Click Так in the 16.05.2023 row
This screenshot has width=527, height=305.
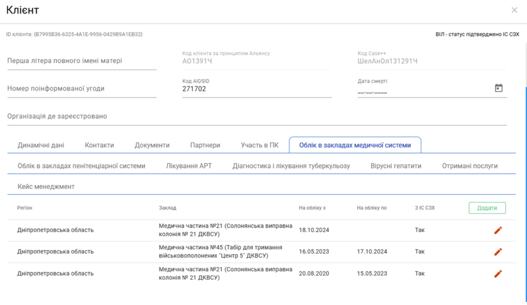point(420,252)
